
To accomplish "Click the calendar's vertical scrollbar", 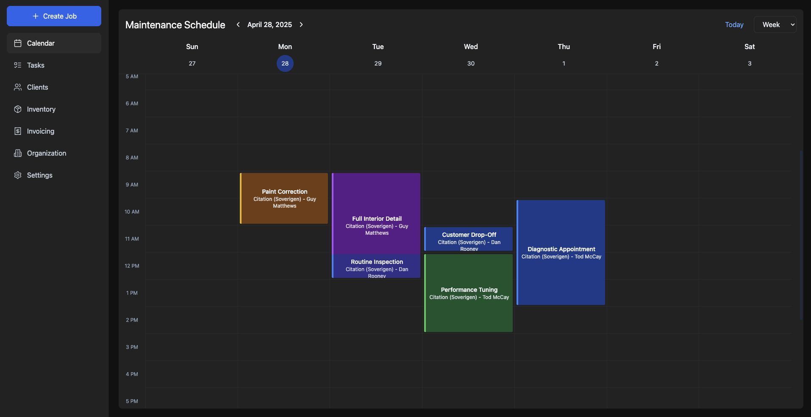I will coord(801,235).
